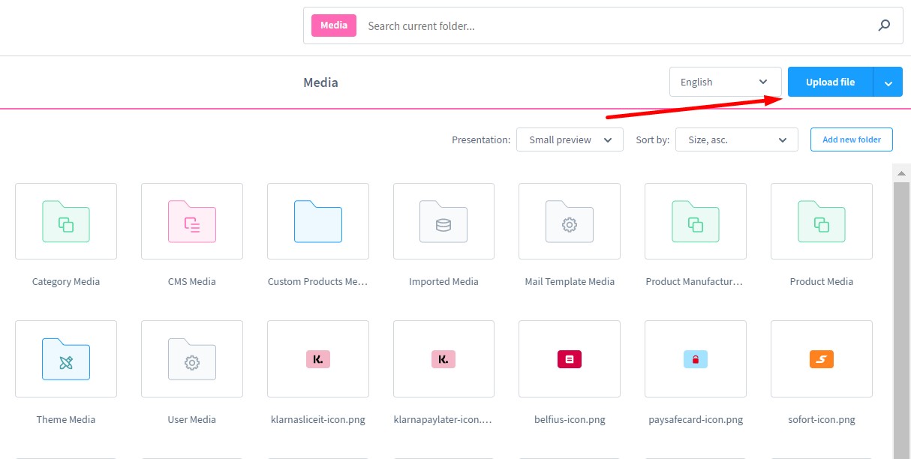This screenshot has height=459, width=911.
Task: Click the scrollbar up arrow
Action: pos(902,172)
